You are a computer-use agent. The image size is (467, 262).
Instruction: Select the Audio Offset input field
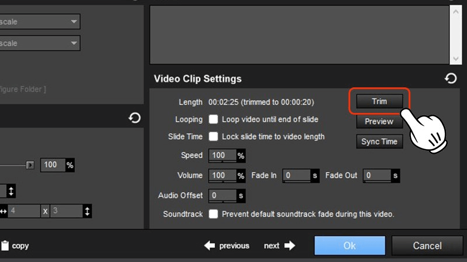click(x=222, y=196)
